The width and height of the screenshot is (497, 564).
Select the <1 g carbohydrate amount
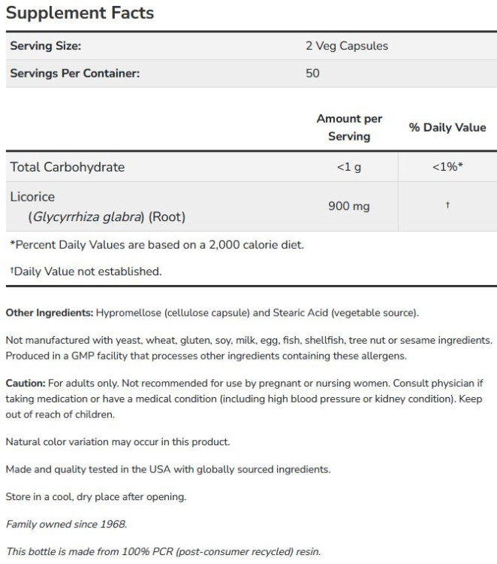click(x=349, y=167)
